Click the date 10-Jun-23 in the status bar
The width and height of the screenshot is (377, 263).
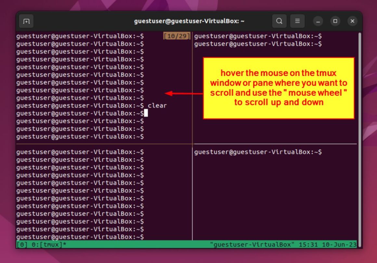tap(340, 245)
